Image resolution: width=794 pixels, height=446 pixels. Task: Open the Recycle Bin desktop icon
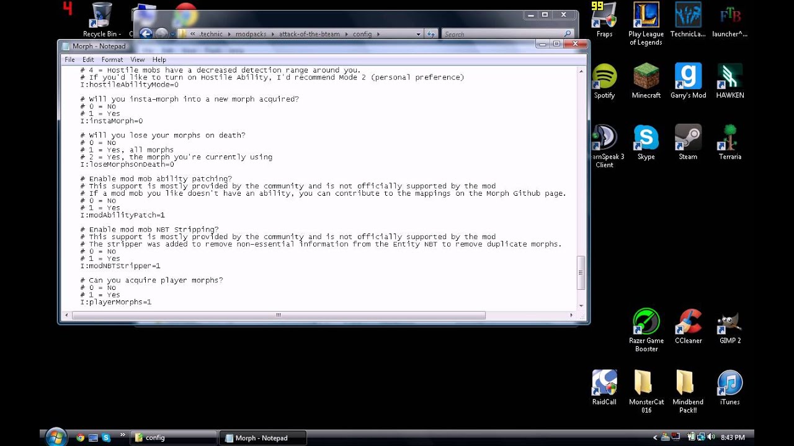click(102, 20)
